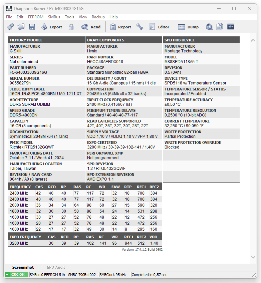Click the DRAM COMPONENTS section header
This screenshot has height=283, width=261.
coord(123,40)
